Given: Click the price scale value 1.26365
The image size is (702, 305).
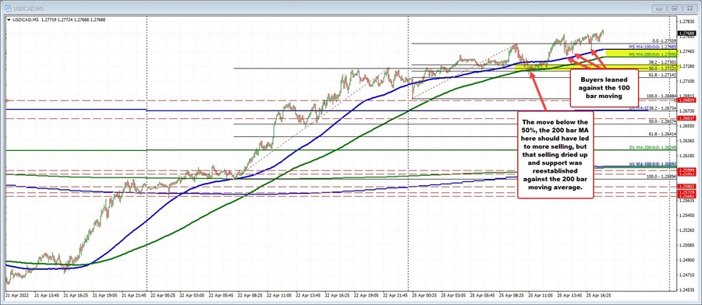Looking at the screenshot, I should (686, 141).
